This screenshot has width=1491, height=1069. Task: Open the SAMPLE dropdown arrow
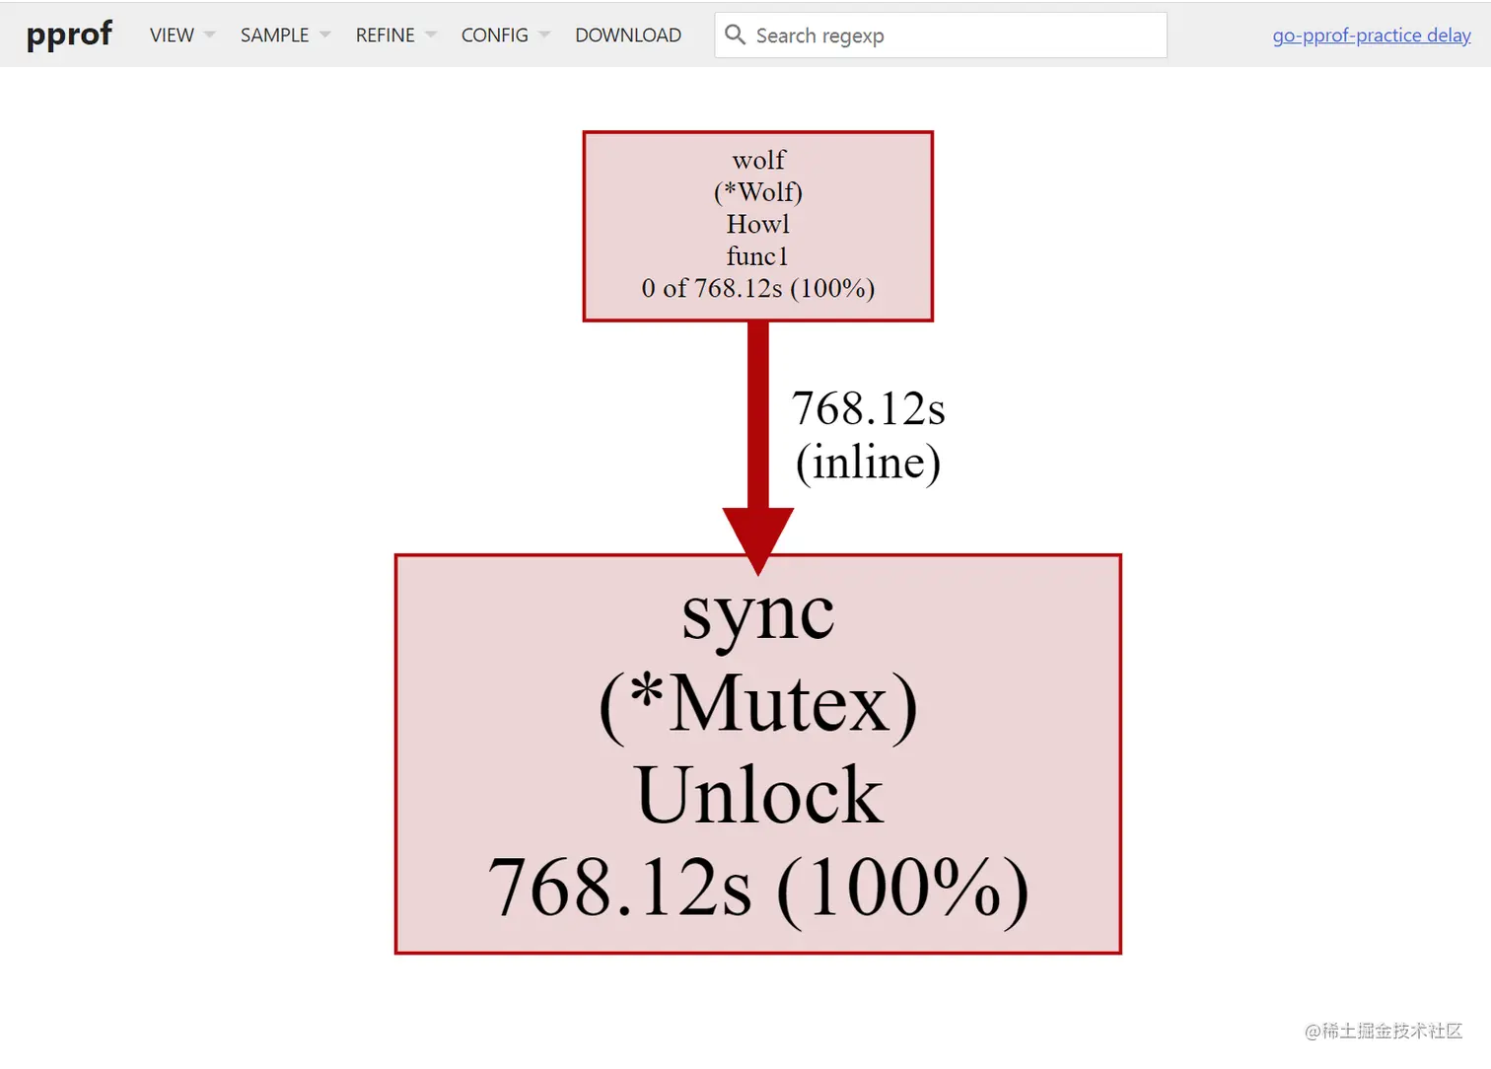point(325,35)
